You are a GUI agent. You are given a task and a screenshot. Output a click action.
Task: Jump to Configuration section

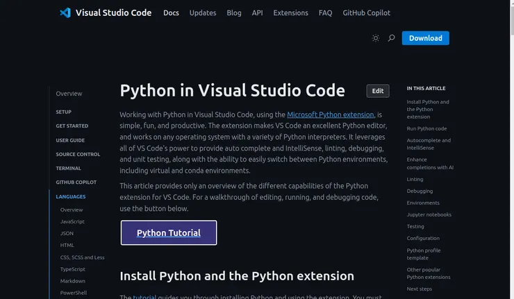pos(423,239)
